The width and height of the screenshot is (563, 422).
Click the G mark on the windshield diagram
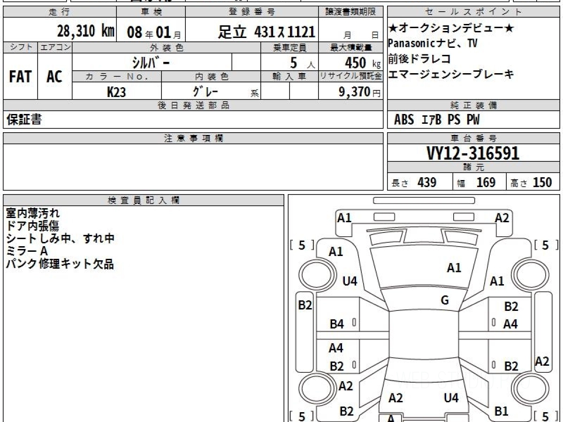tap(445, 301)
